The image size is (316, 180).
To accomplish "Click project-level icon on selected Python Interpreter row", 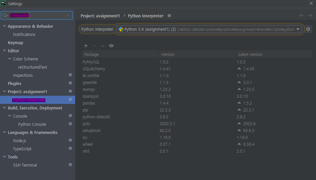I will (70, 99).
